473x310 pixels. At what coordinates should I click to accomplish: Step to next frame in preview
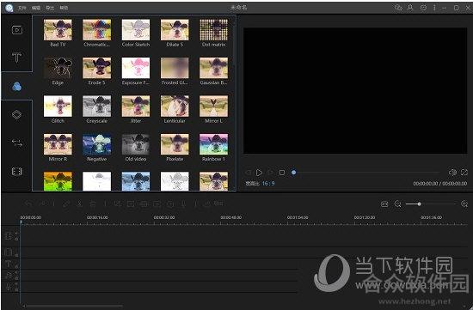point(271,173)
